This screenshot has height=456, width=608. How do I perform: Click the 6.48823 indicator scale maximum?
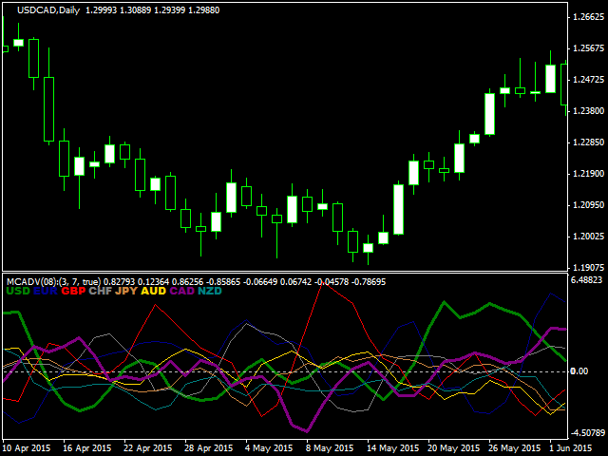(x=587, y=280)
